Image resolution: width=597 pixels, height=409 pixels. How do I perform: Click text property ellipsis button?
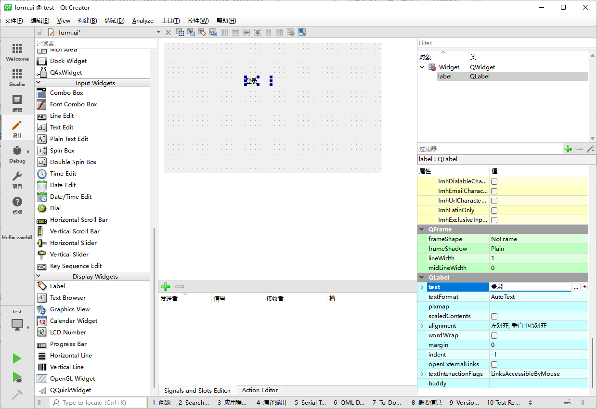tap(576, 287)
